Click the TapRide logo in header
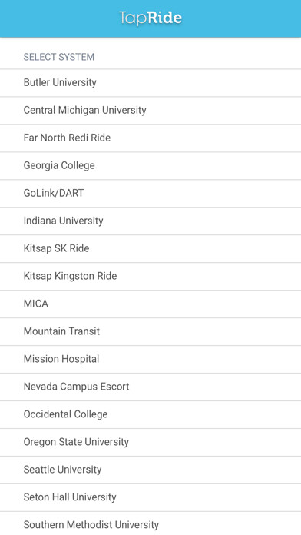 [150, 18]
